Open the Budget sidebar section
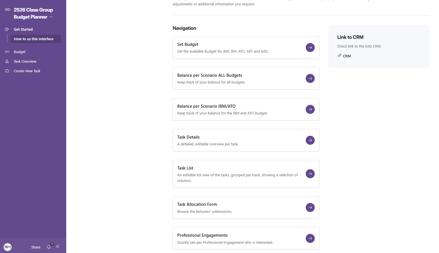439x253 pixels. pyautogui.click(x=19, y=52)
